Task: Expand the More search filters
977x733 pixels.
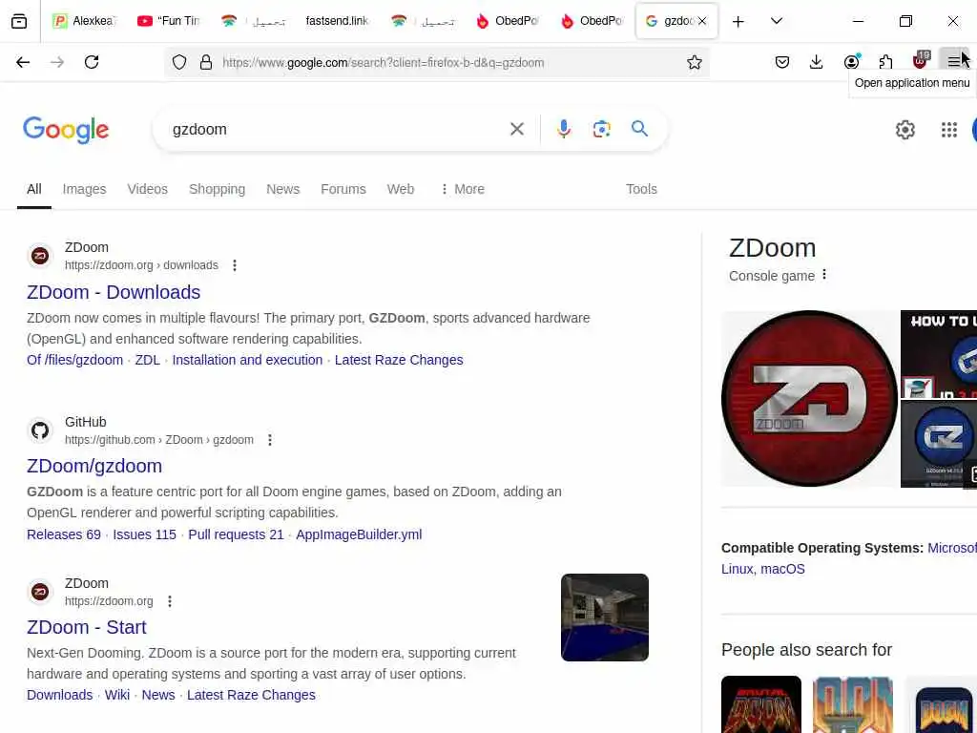Action: tap(463, 189)
